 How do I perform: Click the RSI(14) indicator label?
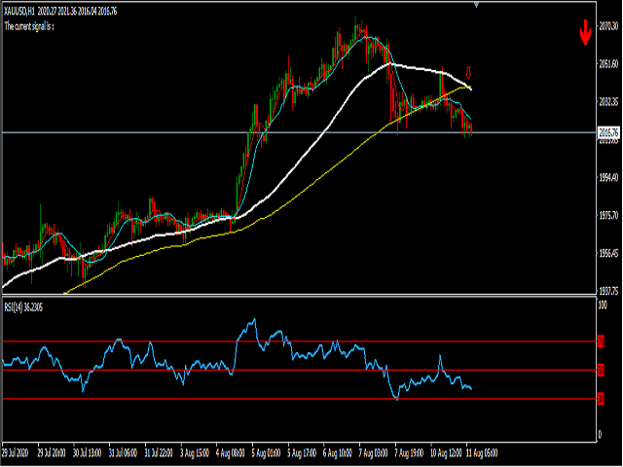[23, 307]
